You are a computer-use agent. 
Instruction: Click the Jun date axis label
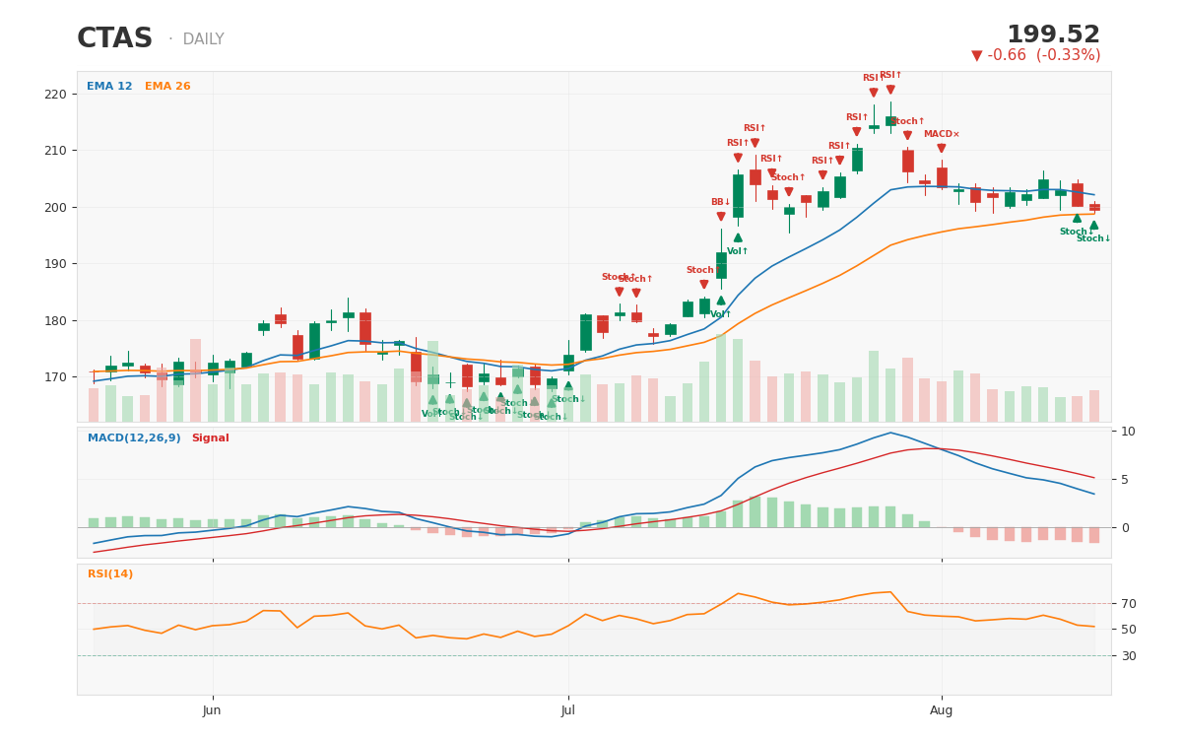(x=212, y=710)
